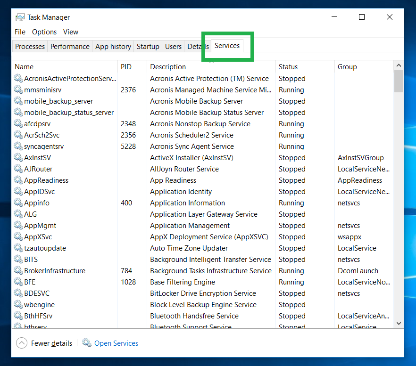This screenshot has width=416, height=366.
Task: Click the gear icon beside AJRouter
Action: point(18,169)
